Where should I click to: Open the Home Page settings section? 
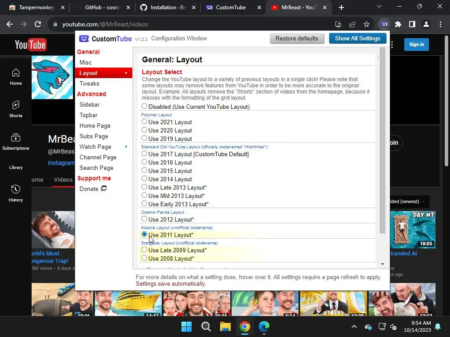tap(103, 126)
